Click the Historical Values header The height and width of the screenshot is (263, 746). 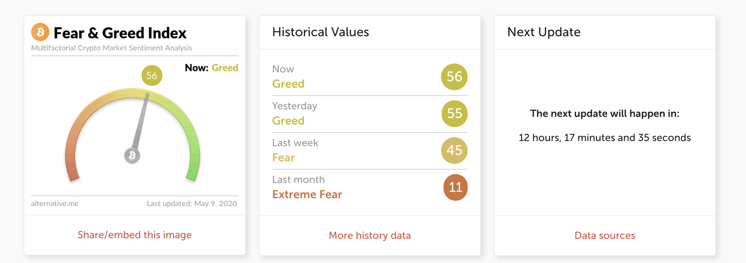[x=321, y=32]
